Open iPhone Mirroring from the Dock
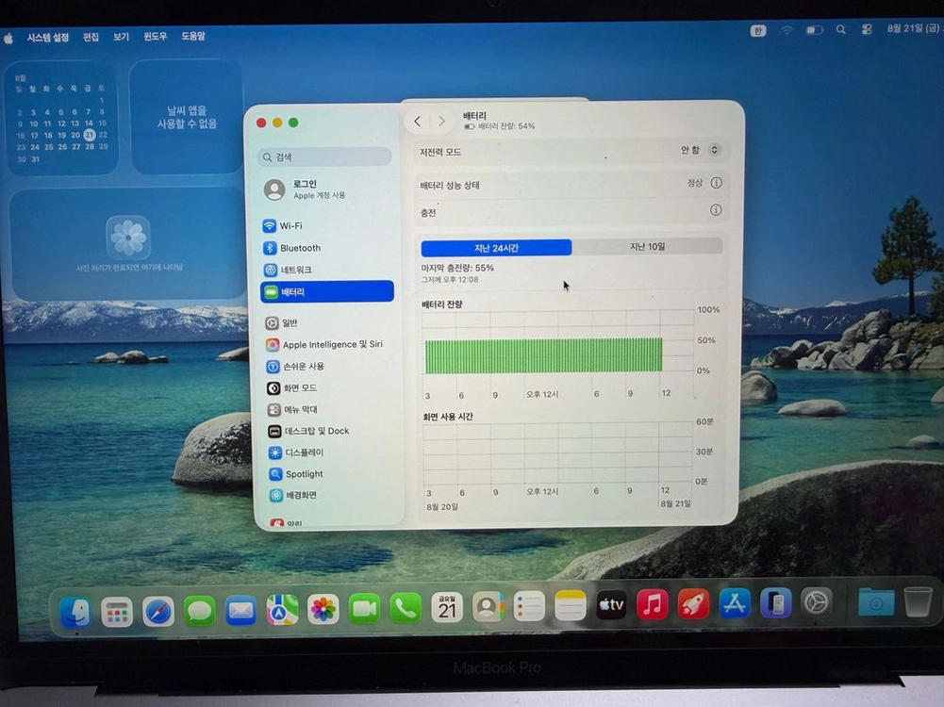The width and height of the screenshot is (944, 707). [x=775, y=602]
